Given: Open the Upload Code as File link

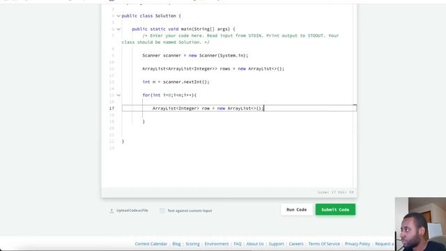Looking at the screenshot, I should tap(132, 211).
